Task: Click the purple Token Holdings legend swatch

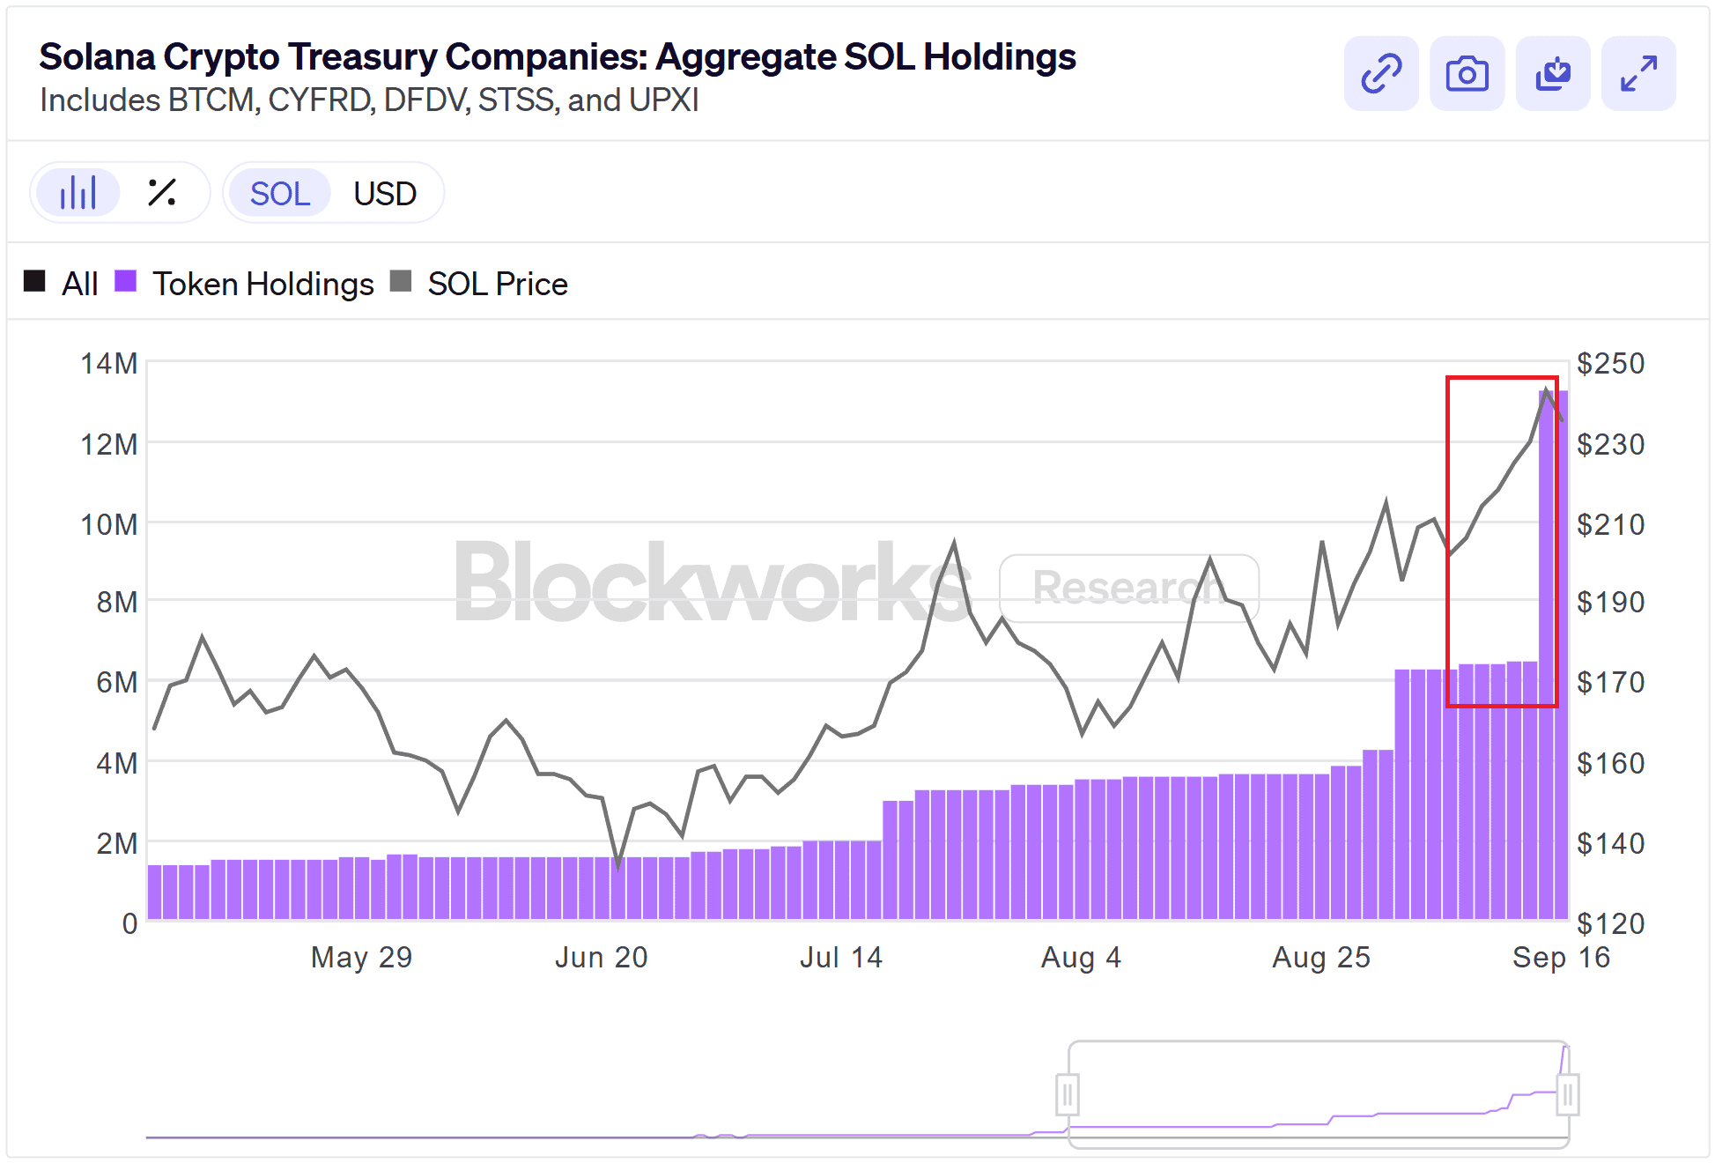Action: point(126,282)
